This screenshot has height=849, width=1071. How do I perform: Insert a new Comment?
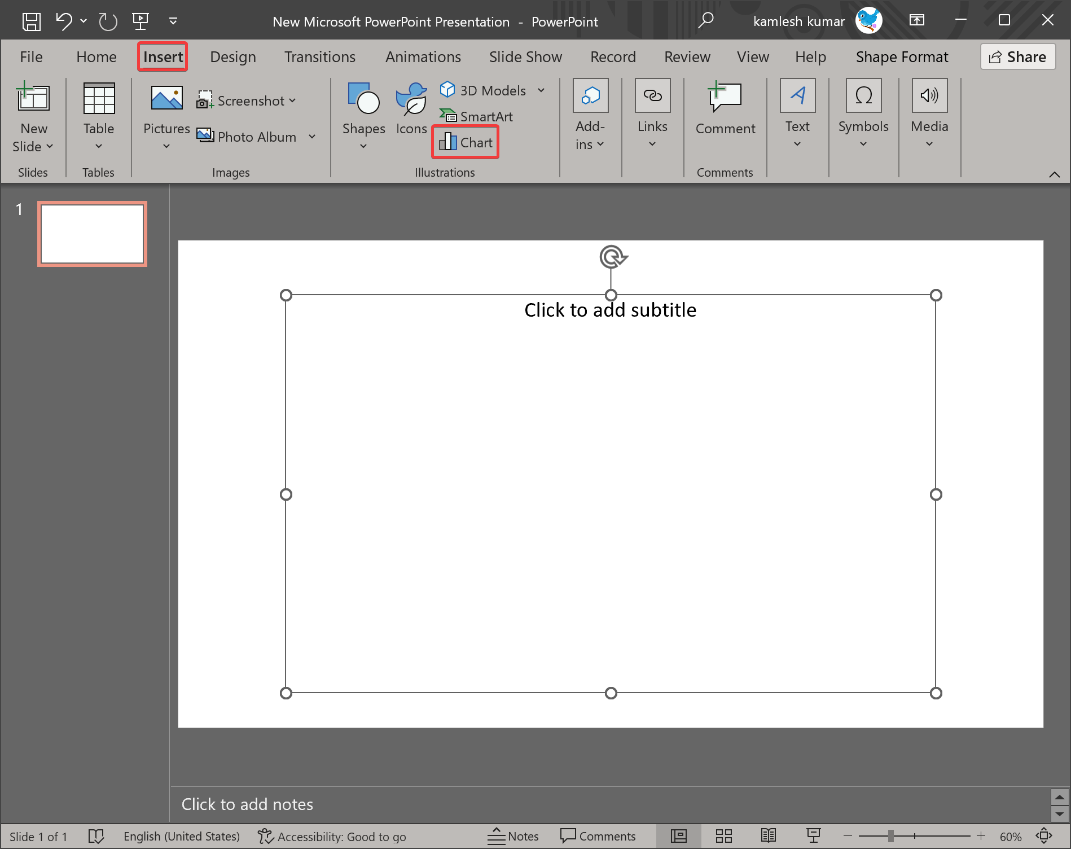coord(725,108)
